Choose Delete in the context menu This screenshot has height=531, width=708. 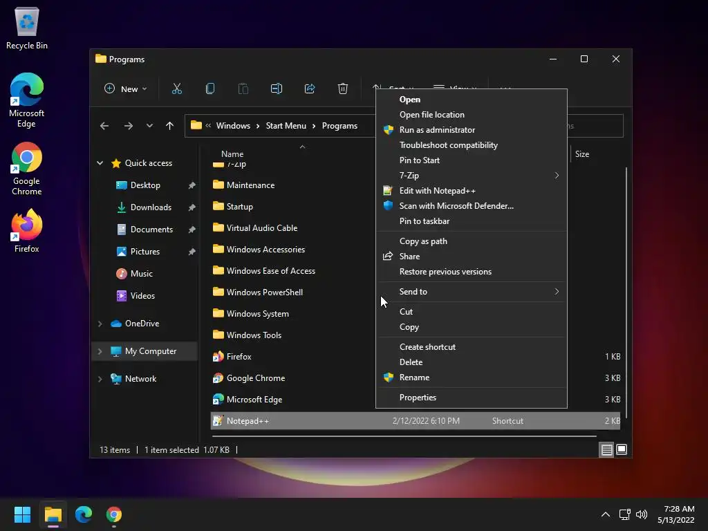click(x=472, y=362)
